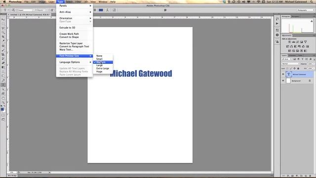The image size is (316, 178).
Task: Open the layer Fill dropdown arrow
Action: click(314, 68)
